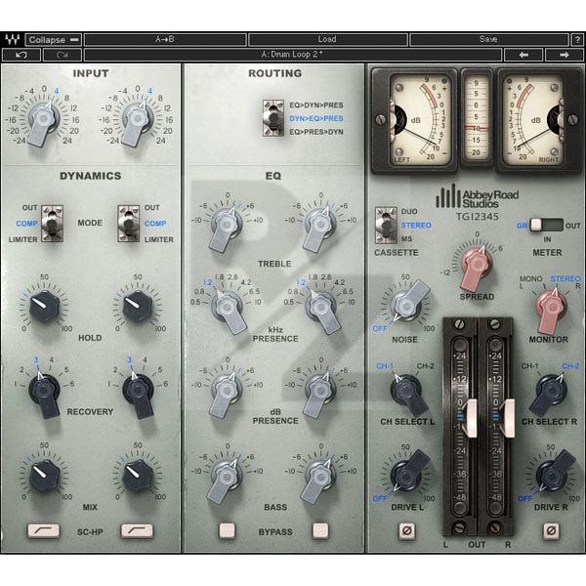Open help with the question mark button
586x586 pixels.
tap(577, 39)
